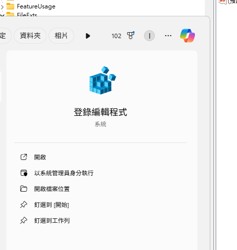Screen dimensions: 237x250
Task: Click the Registry Editor blue cubes icon
Action: coord(102,80)
